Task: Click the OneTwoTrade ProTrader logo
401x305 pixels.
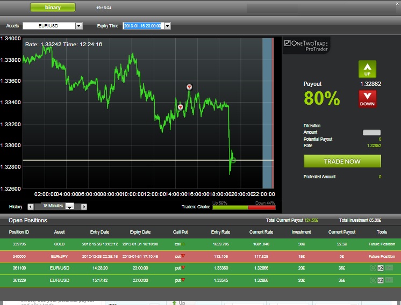Action: [306, 46]
